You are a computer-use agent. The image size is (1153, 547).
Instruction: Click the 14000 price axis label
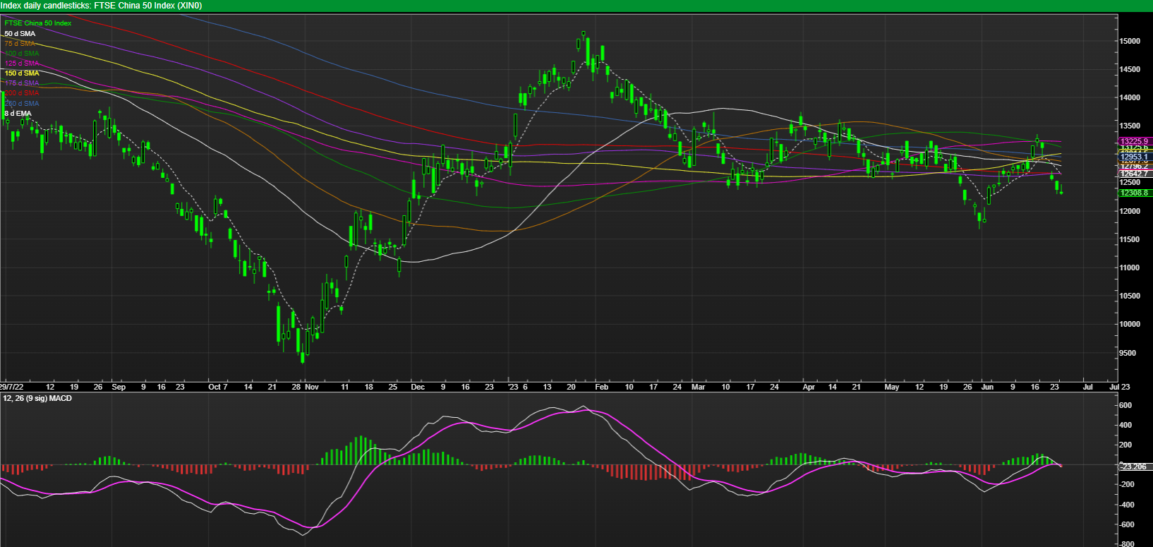(x=1130, y=98)
